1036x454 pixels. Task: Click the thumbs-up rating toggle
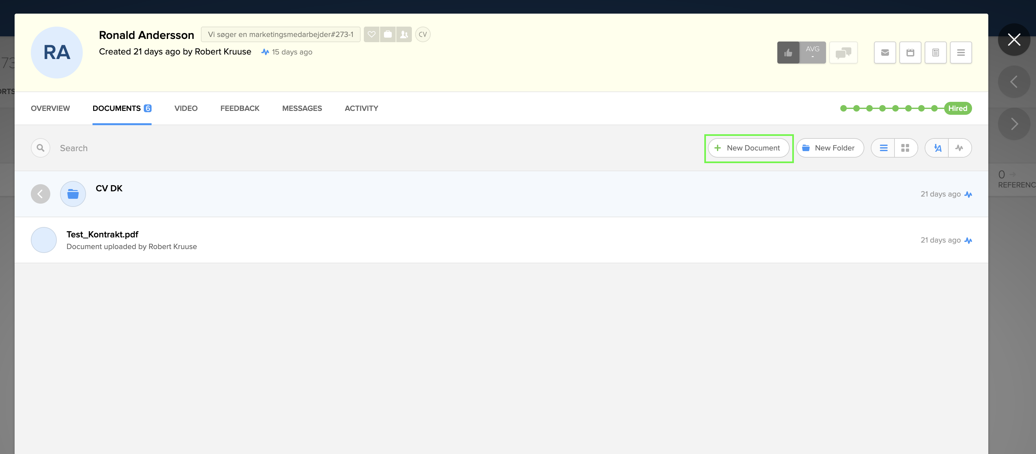[x=788, y=52]
